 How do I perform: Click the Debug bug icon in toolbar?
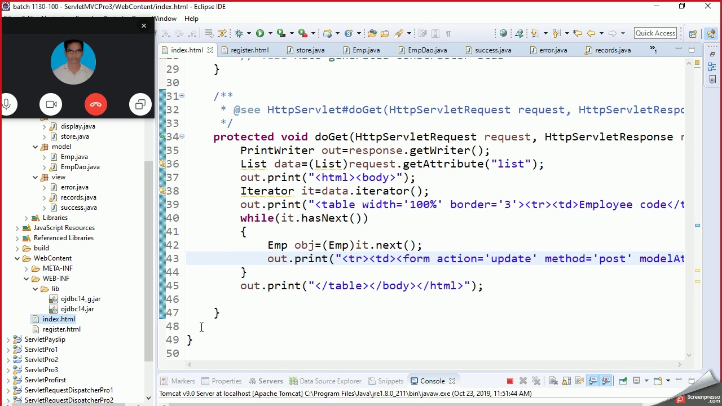coord(239,33)
